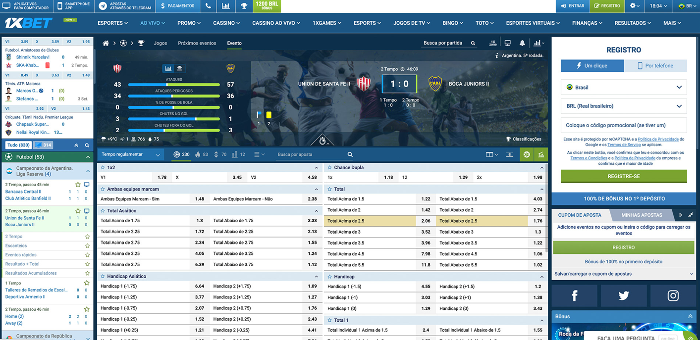Switch to the MINHAS APOSTAS tab

[642, 215]
